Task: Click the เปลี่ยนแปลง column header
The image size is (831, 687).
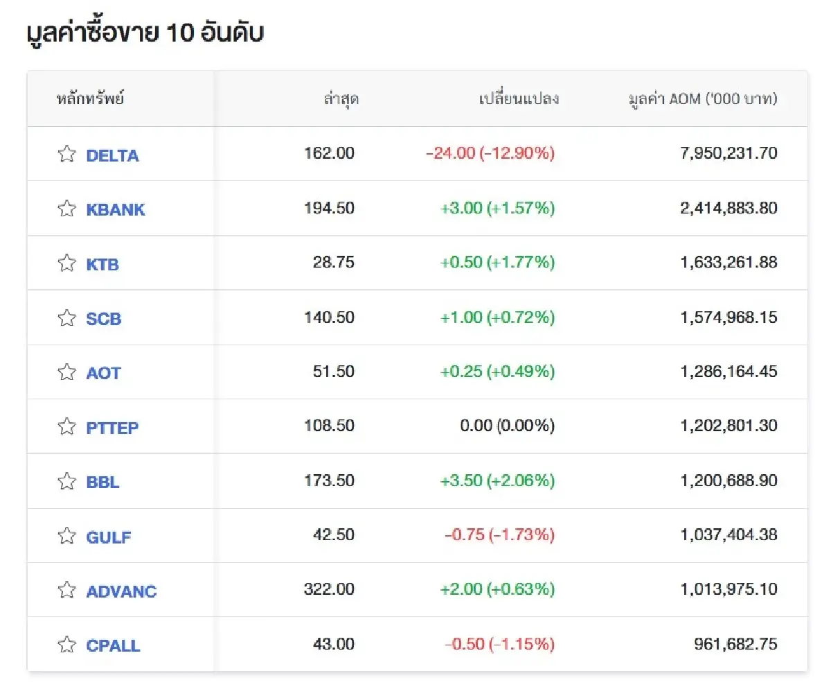Action: (x=517, y=98)
